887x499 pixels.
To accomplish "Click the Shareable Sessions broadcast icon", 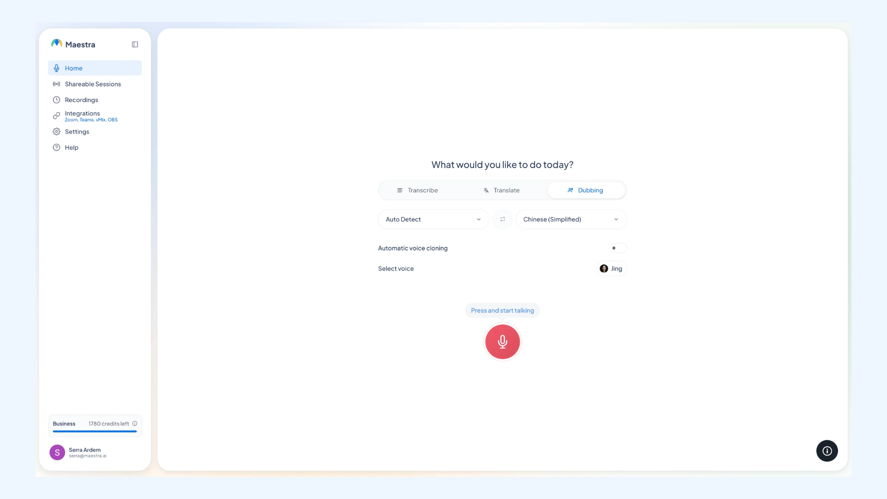I will pos(56,84).
